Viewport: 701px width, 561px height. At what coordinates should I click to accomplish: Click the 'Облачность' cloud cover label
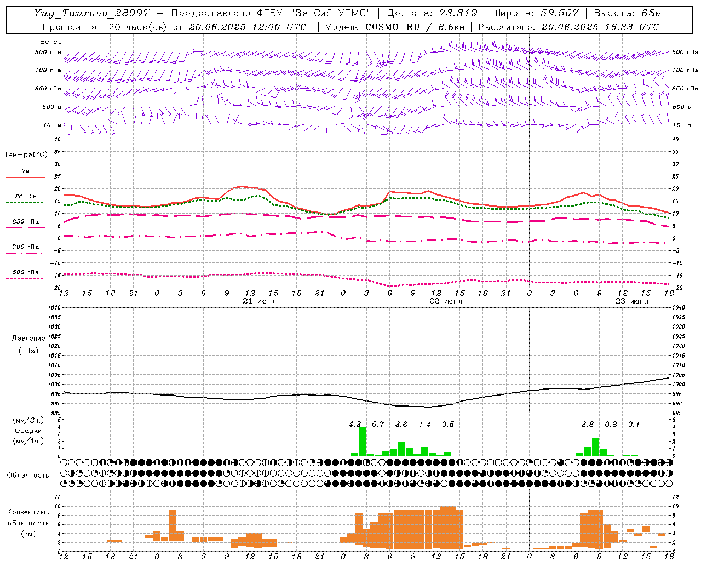tap(28, 475)
